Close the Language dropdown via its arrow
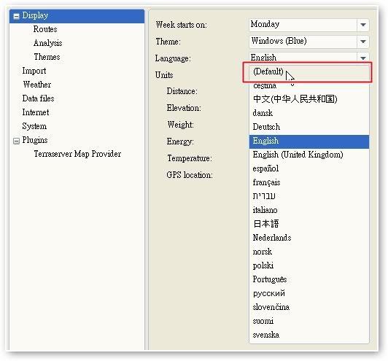Viewport: 388px width, 361px height. point(362,58)
